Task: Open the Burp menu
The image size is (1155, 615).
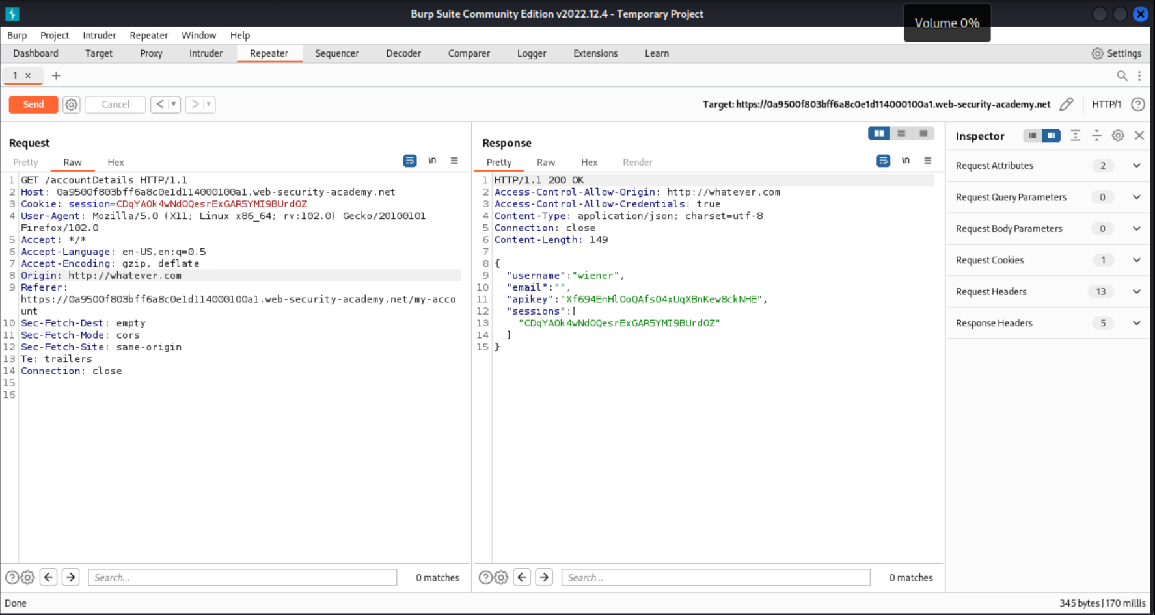Action: pyautogui.click(x=17, y=35)
